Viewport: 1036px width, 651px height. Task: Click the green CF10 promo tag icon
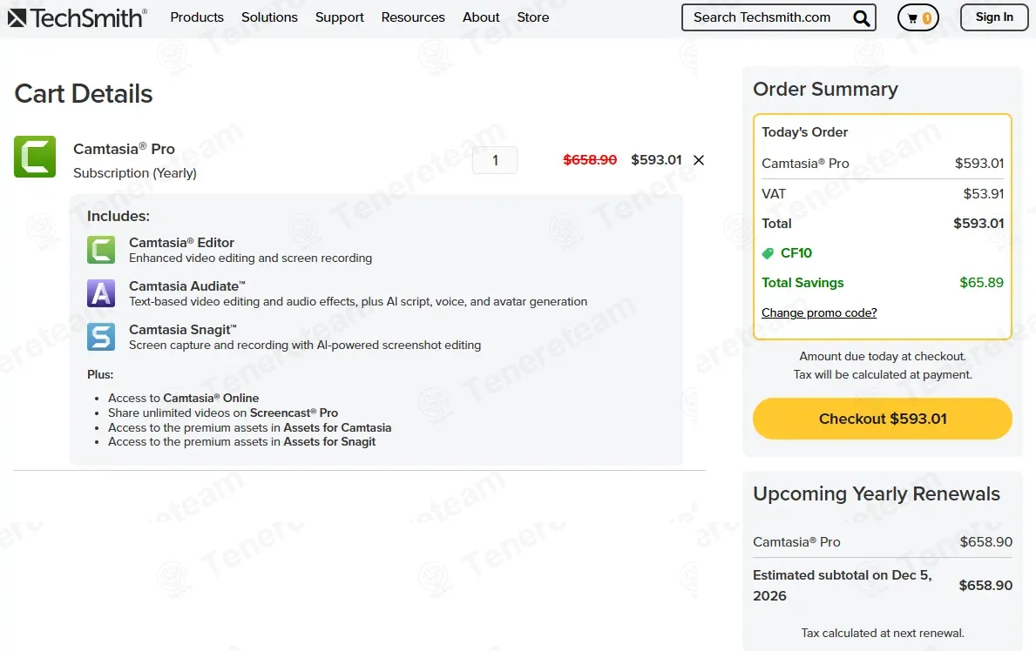coord(768,253)
